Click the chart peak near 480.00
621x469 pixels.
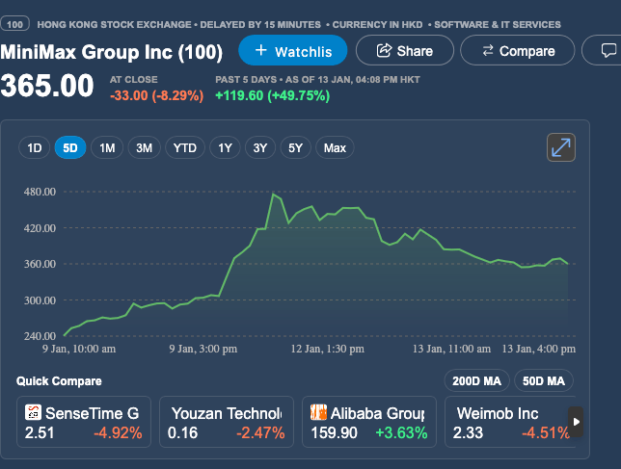pos(274,195)
